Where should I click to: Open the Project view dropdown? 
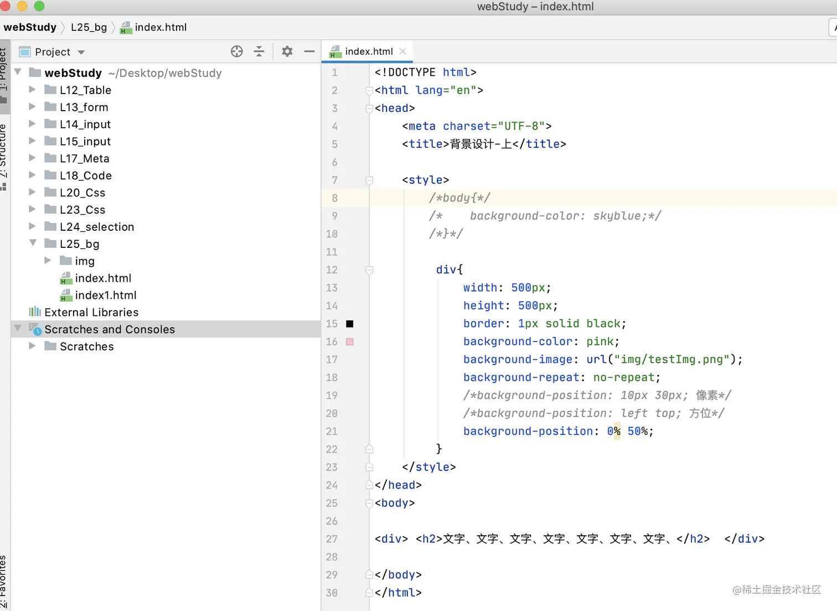(x=81, y=52)
